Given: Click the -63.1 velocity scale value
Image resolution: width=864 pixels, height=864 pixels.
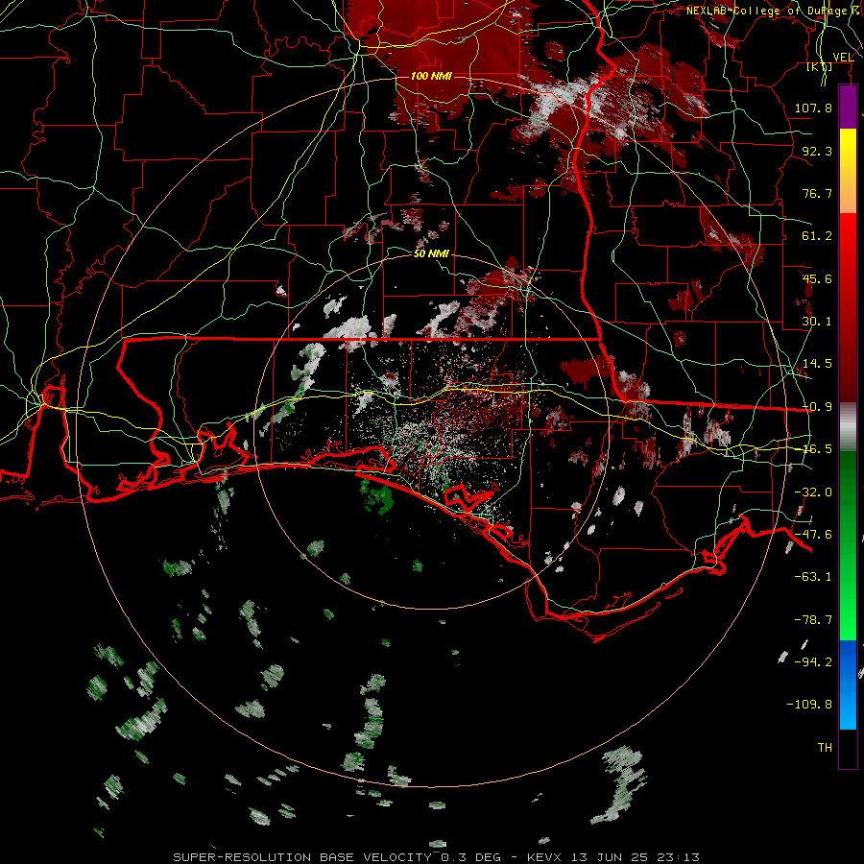Looking at the screenshot, I should click(813, 577).
